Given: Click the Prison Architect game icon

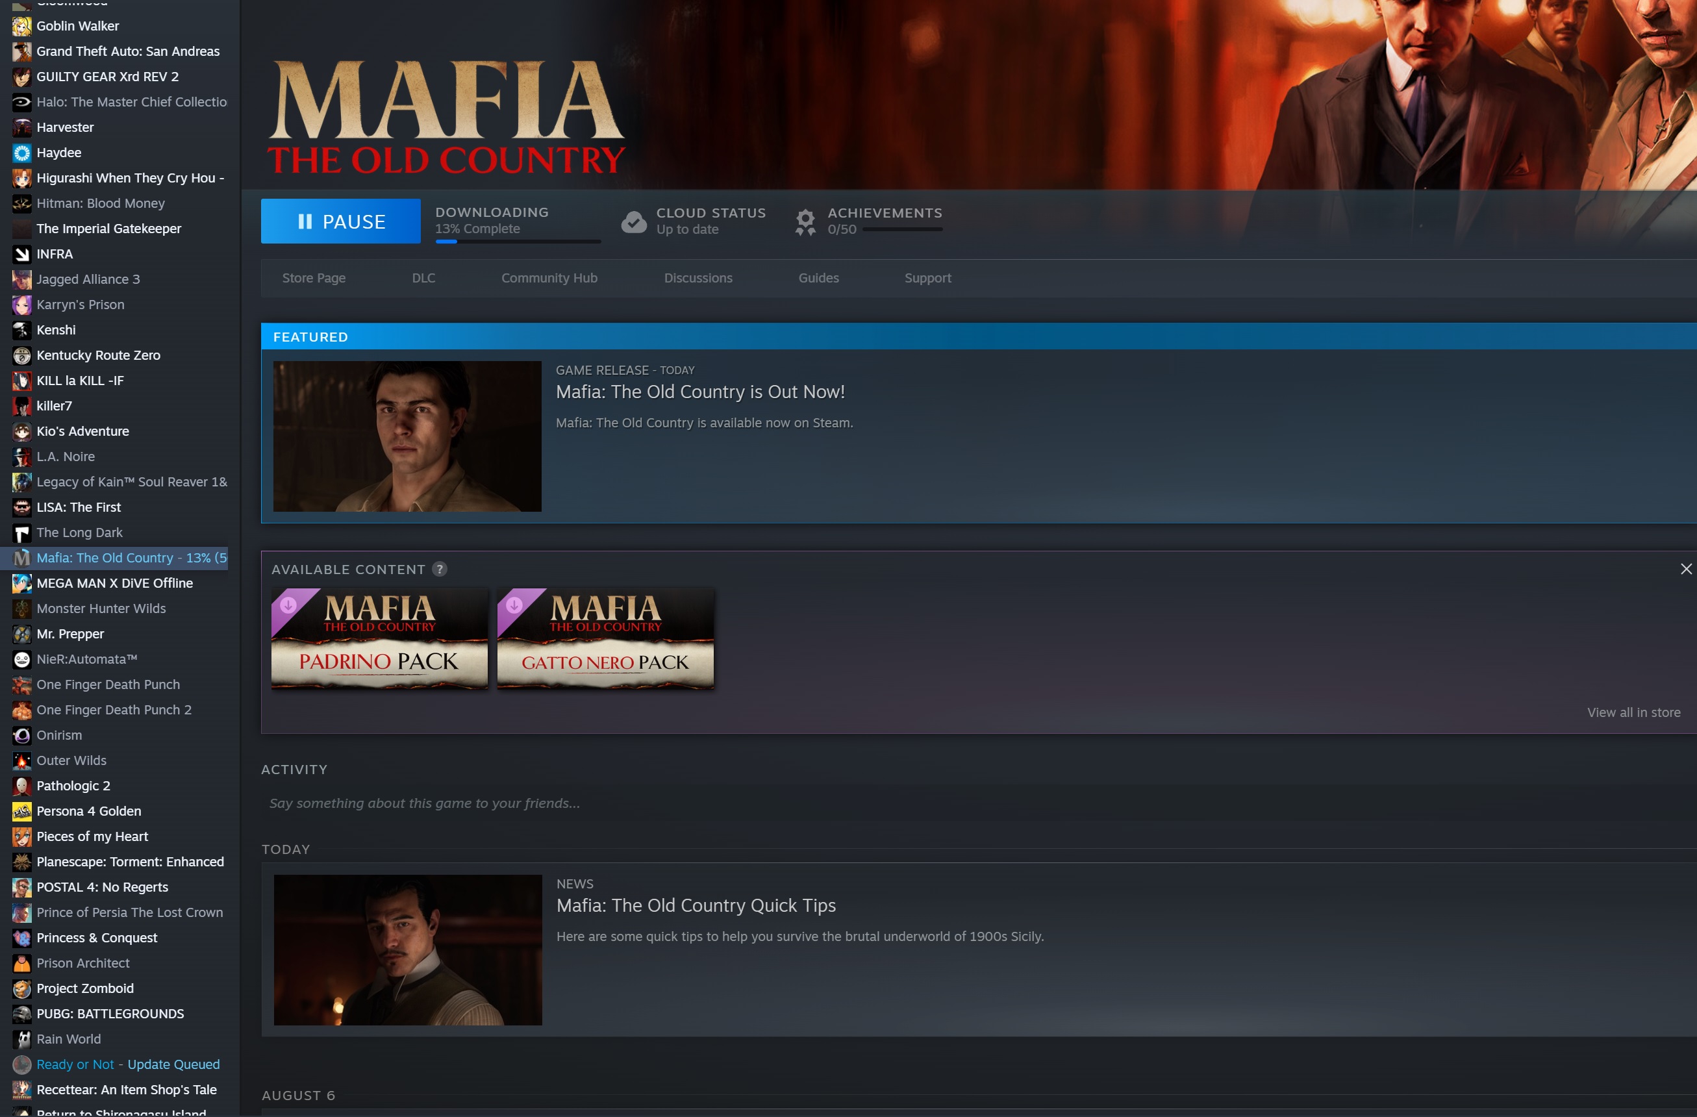Looking at the screenshot, I should (x=22, y=963).
